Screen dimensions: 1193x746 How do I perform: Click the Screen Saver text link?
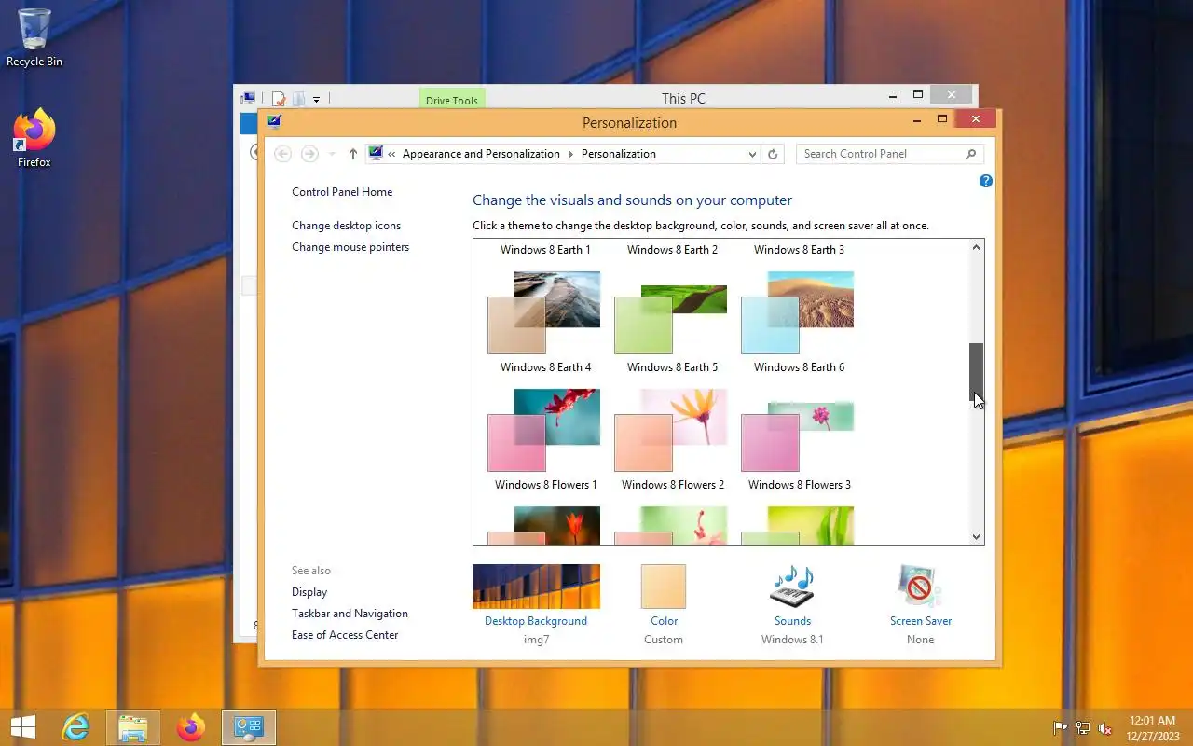click(921, 621)
